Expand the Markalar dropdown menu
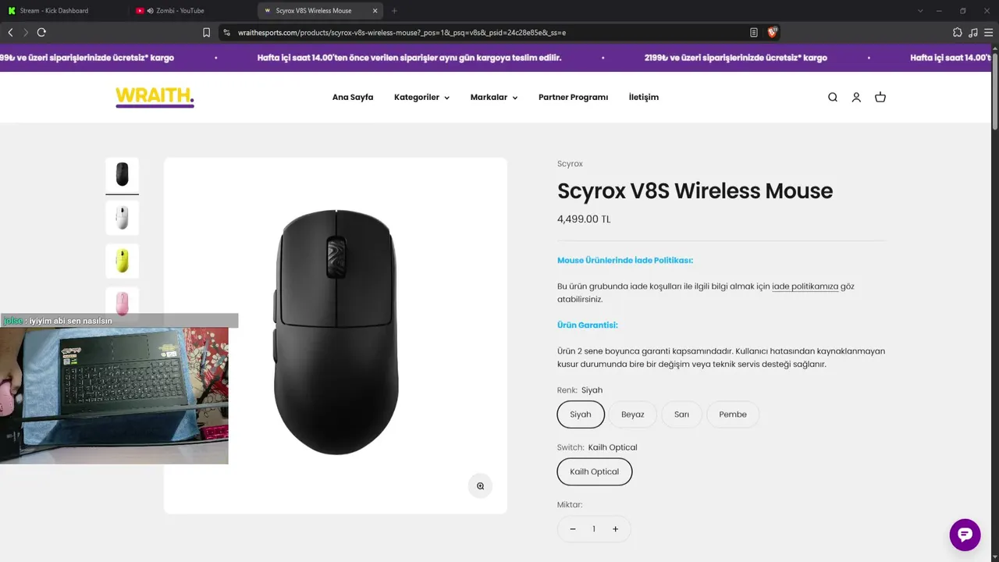999x562 pixels. [x=494, y=98]
